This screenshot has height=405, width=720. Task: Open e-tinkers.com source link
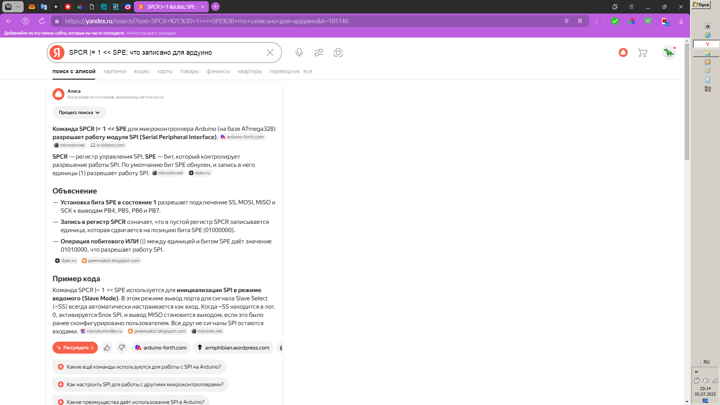[107, 145]
